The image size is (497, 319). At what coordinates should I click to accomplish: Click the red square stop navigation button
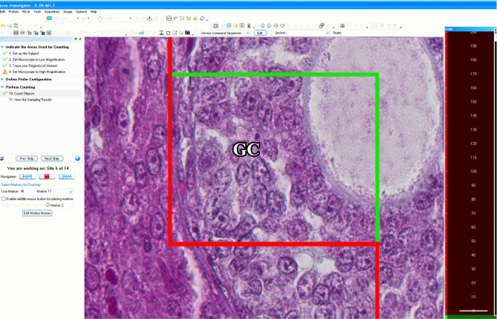point(47,176)
